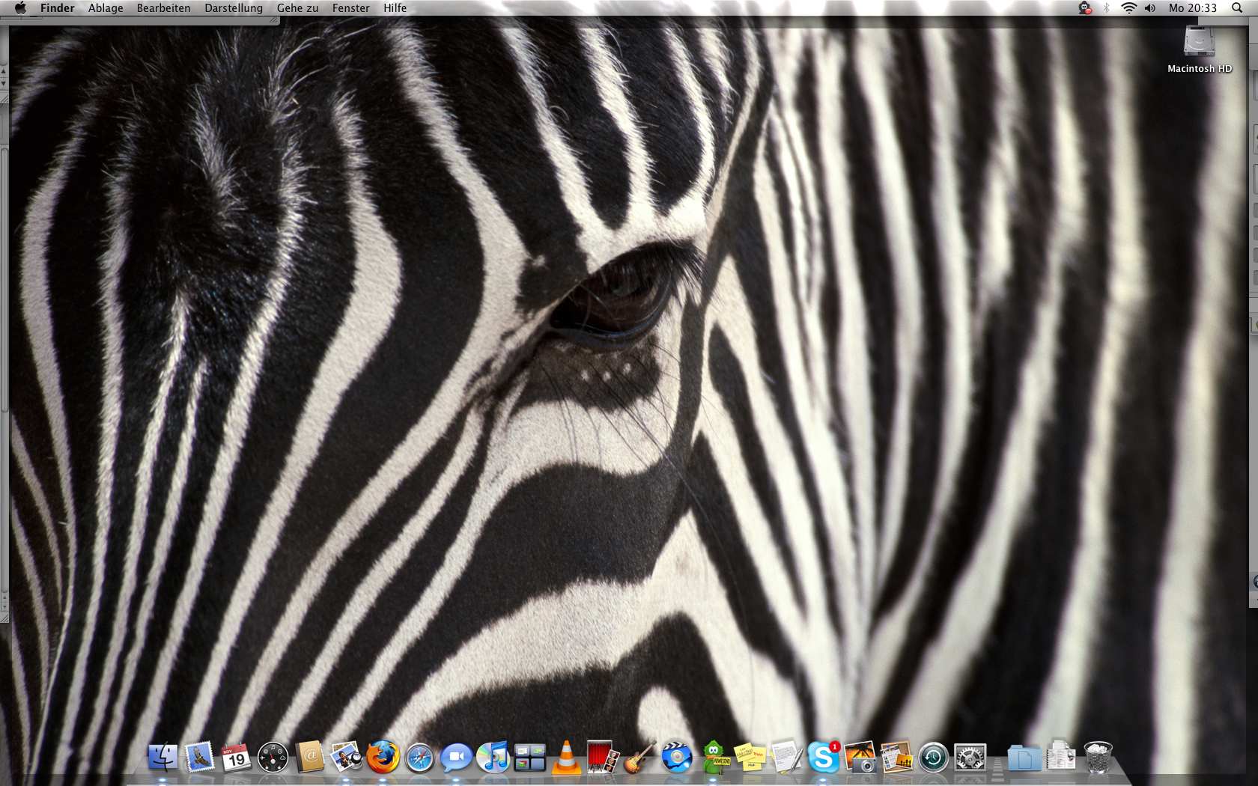The width and height of the screenshot is (1258, 786).
Task: Click the Spotlight search magnifier
Action: pyautogui.click(x=1237, y=8)
